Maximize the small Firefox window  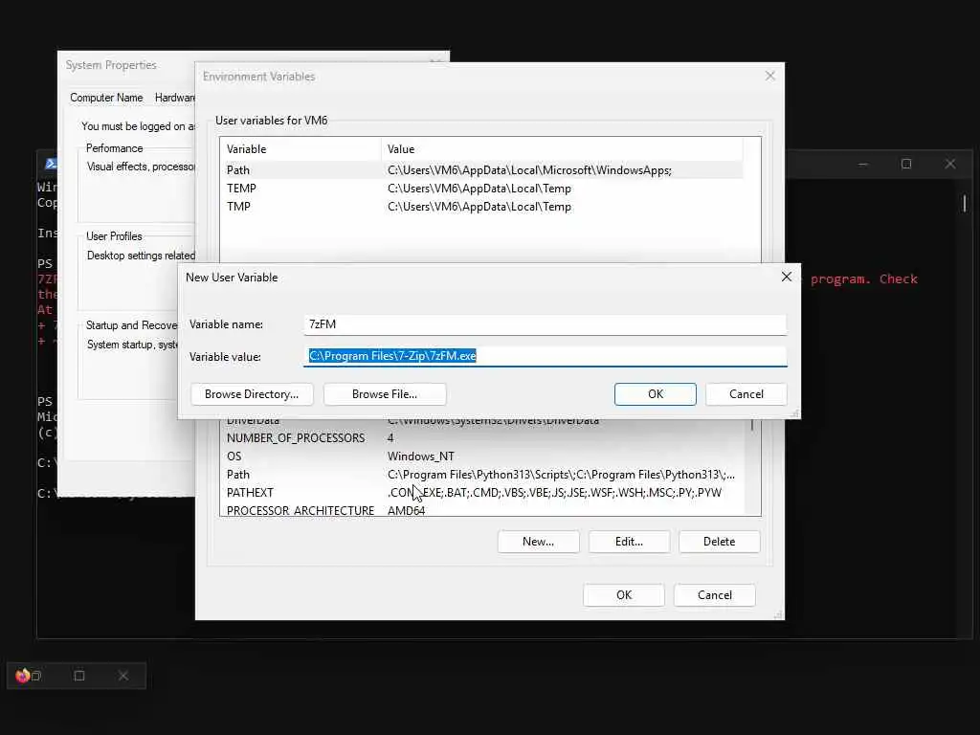[x=79, y=676]
